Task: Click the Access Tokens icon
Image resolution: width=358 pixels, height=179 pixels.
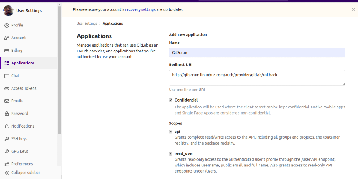Action: [7, 88]
